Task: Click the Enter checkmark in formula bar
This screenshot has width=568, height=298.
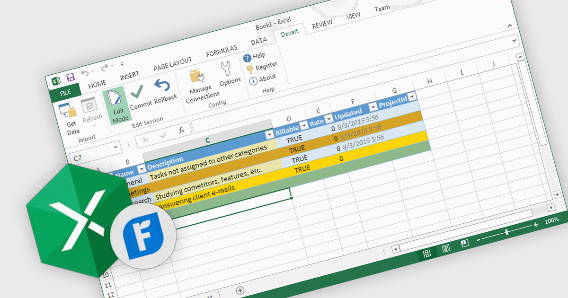Action: (x=164, y=135)
